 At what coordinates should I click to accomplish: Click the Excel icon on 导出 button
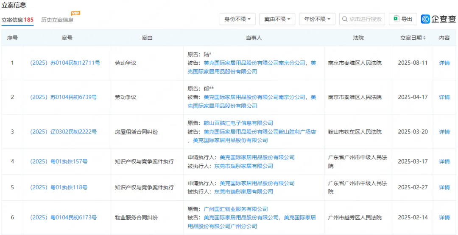point(397,19)
